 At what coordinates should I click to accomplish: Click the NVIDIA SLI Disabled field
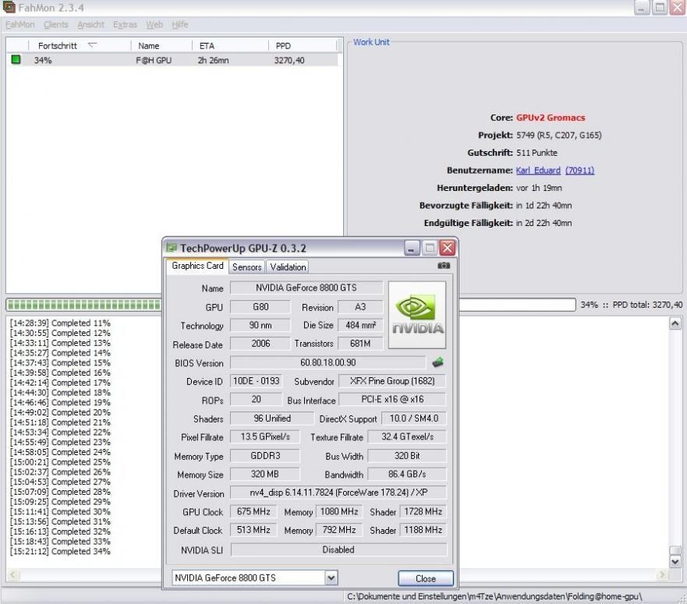338,549
